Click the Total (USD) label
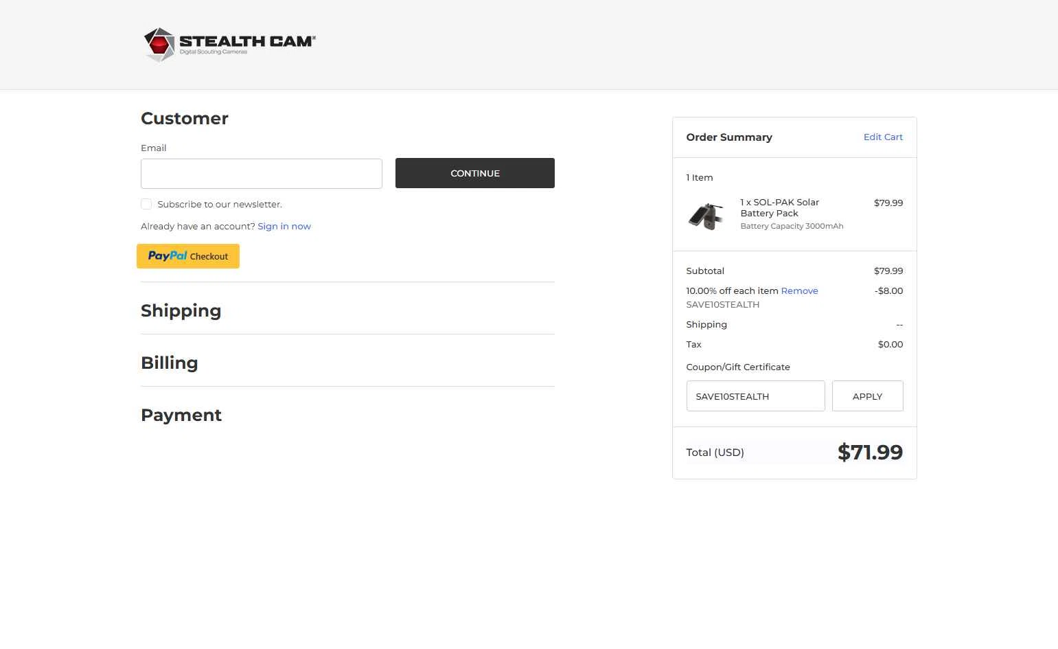Viewport: 1058px width, 649px height. (715, 452)
